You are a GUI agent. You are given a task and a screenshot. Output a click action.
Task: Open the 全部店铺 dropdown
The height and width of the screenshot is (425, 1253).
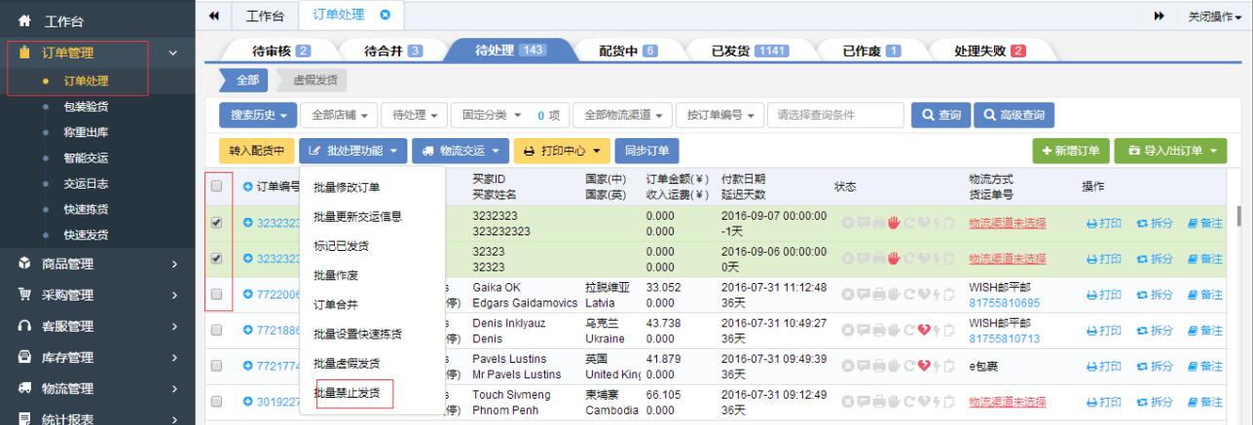340,115
